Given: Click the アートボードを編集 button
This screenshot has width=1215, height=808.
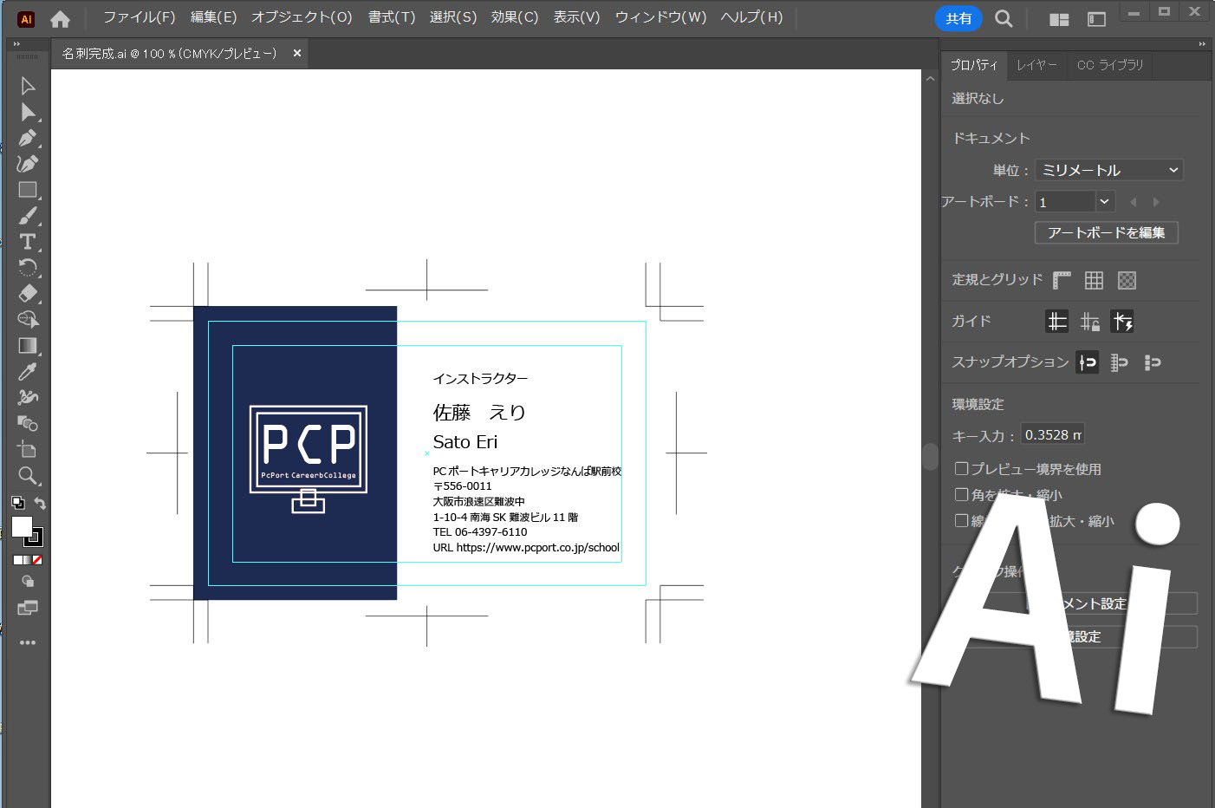Looking at the screenshot, I should coord(1107,232).
